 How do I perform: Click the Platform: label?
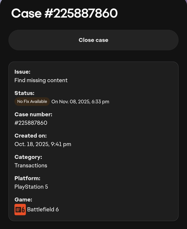click(27, 179)
